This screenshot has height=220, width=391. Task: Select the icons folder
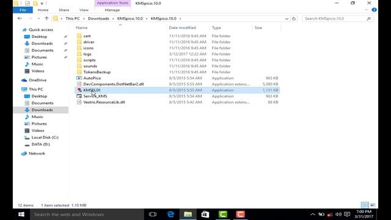pyautogui.click(x=88, y=48)
